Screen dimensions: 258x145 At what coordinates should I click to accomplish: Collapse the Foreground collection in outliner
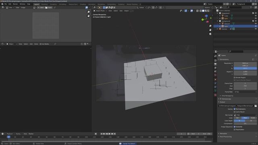tap(218, 13)
